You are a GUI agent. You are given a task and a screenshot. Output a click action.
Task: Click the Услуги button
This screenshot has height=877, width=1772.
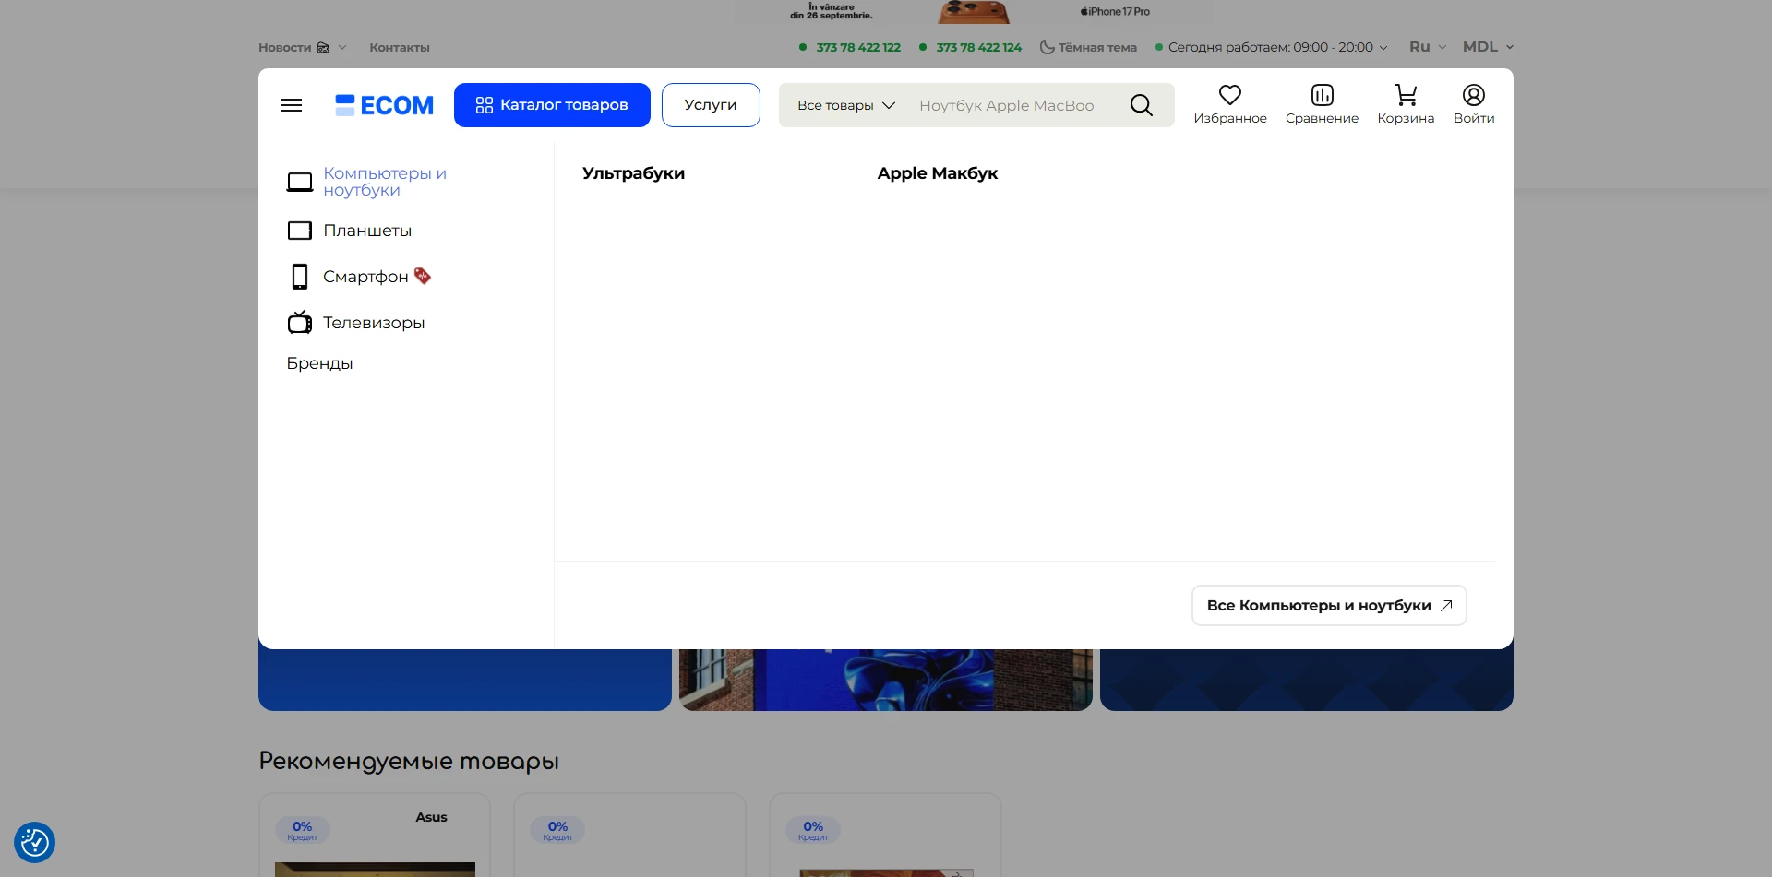pos(711,105)
